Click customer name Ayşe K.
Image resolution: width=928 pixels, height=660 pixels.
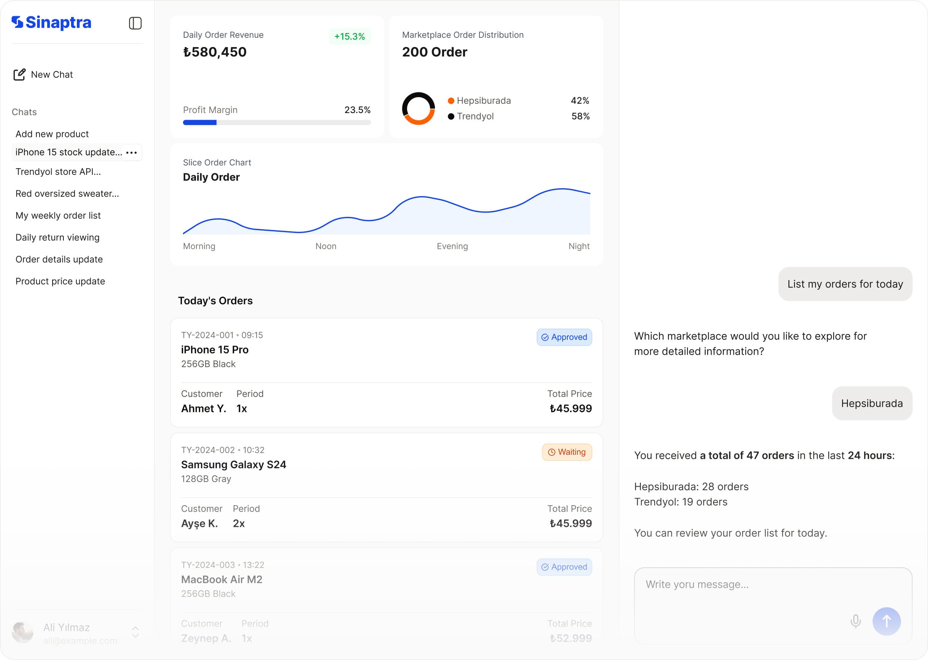point(199,524)
